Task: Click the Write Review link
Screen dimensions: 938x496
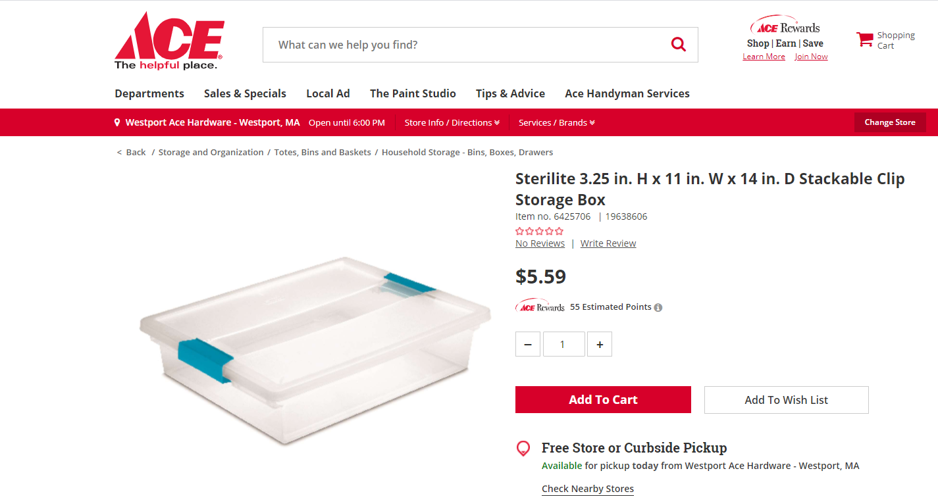Action: coord(608,243)
